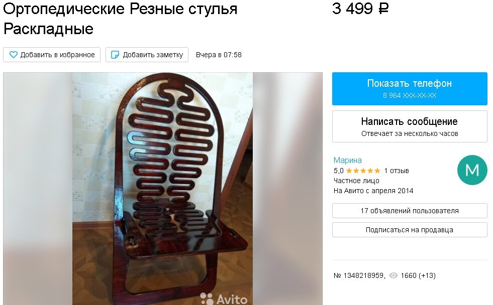Subscribe with Подписаться на продавца
This screenshot has height=305, width=493.
click(x=410, y=230)
